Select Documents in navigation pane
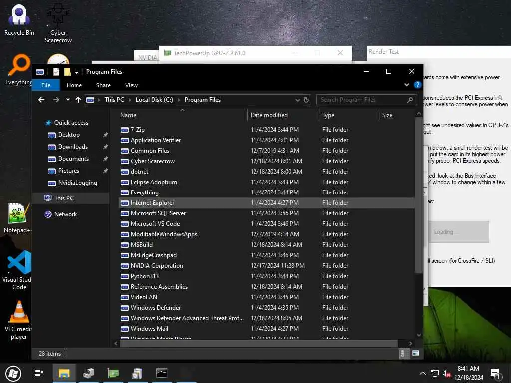Screen dimensions: 511x383 (x=73, y=159)
